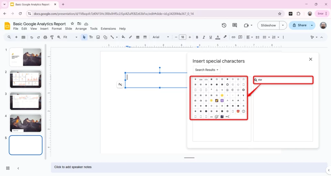The width and height of the screenshot is (331, 176).
Task: Bookmark this page in Chrome
Action: 280,14
